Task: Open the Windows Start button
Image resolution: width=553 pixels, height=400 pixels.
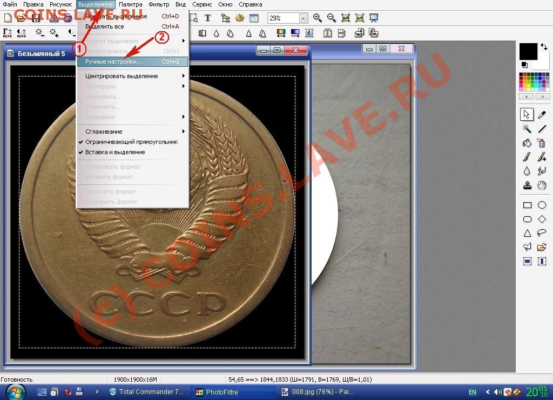Action: 15,392
